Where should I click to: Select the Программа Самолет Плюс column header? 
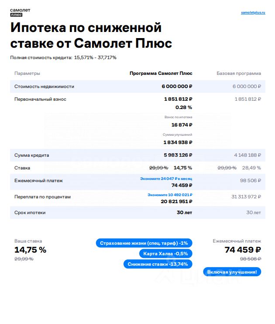161,74
